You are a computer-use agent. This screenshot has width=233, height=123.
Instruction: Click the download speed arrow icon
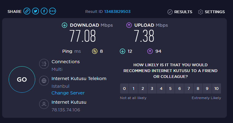(x=64, y=25)
